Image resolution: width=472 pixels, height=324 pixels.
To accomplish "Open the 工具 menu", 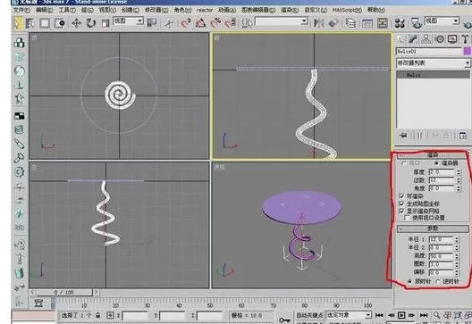I will [x=67, y=10].
